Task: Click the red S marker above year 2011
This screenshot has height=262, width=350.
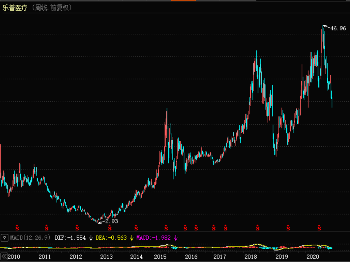Action: (x=47, y=228)
